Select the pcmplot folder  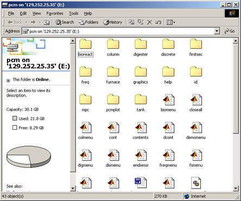[113, 103]
